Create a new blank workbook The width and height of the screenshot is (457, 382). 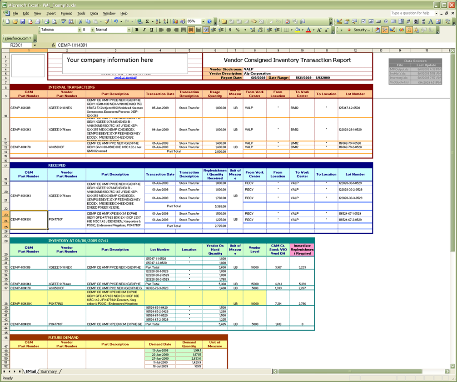point(8,21)
